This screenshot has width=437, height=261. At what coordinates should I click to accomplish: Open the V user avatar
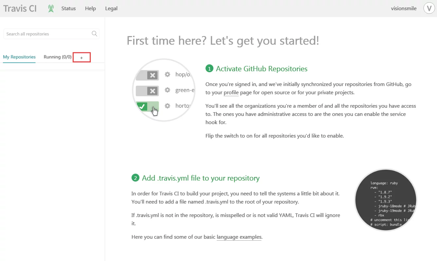[429, 9]
